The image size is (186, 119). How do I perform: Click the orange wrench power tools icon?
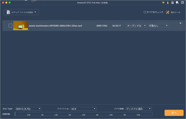click(x=168, y=12)
